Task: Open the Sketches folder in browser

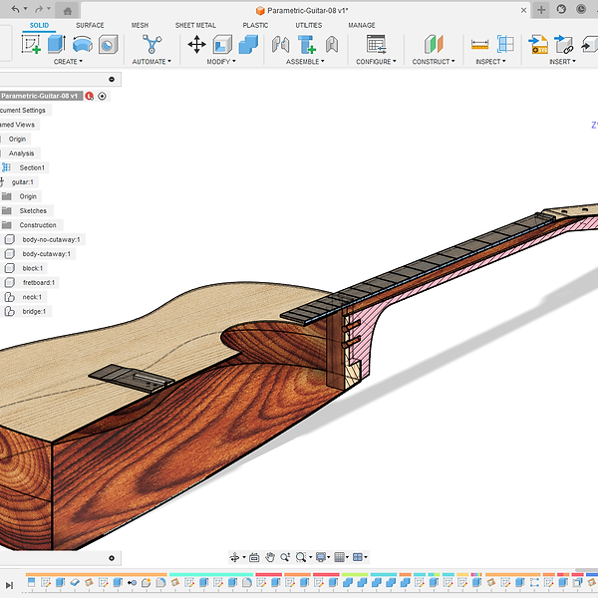Action: [33, 211]
